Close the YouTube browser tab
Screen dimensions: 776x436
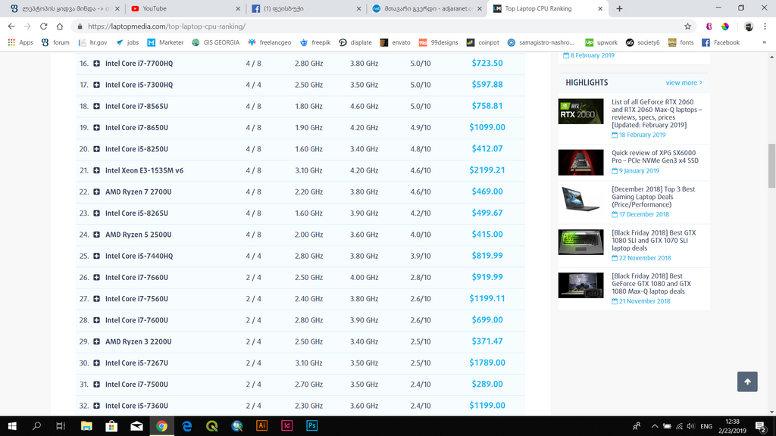tap(237, 8)
